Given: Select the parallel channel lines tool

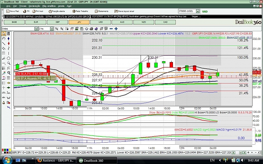Looking at the screenshot, I should 3,49.
